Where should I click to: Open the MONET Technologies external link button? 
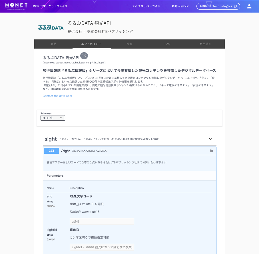pos(218,6)
